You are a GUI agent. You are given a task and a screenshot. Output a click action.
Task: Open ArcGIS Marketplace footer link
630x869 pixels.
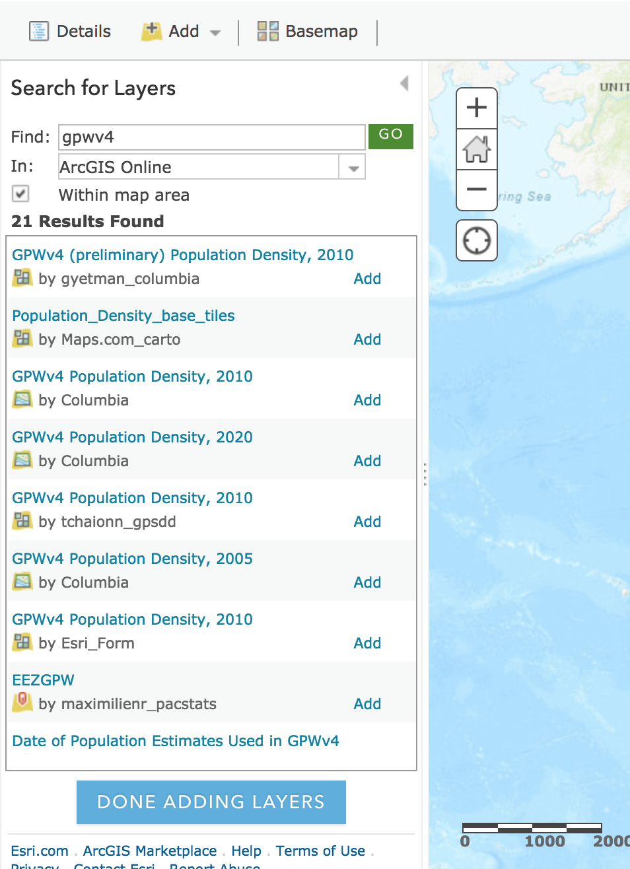coord(150,851)
